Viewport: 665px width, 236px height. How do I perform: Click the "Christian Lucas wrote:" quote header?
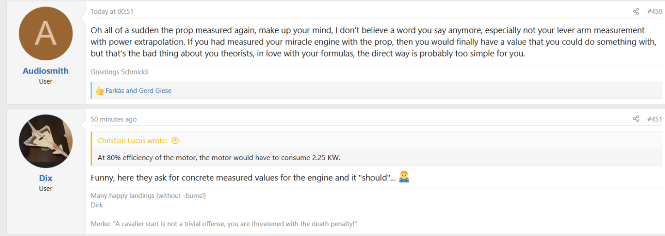pyautogui.click(x=133, y=141)
